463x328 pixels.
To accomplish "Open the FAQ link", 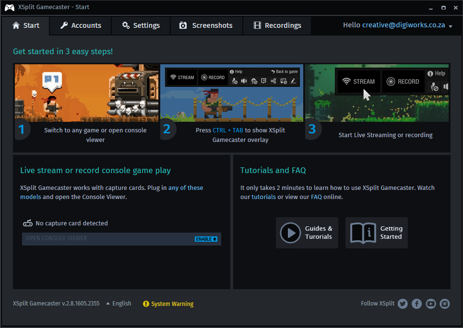I will point(316,197).
